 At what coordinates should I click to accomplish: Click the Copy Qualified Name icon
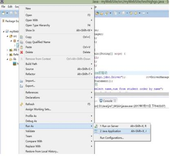tap(22, 42)
